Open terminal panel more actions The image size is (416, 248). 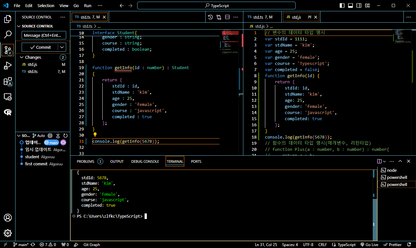point(392,161)
